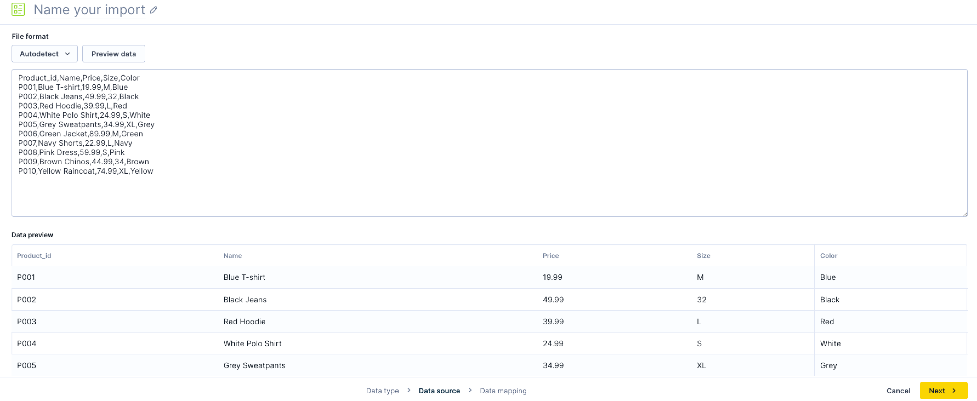Click the P003 cell in the preview table
Viewport: 977px width, 401px height.
pyautogui.click(x=27, y=321)
